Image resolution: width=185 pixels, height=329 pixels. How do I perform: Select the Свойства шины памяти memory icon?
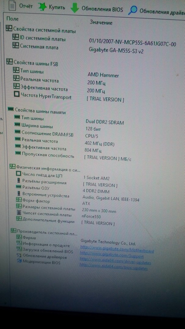11,109
